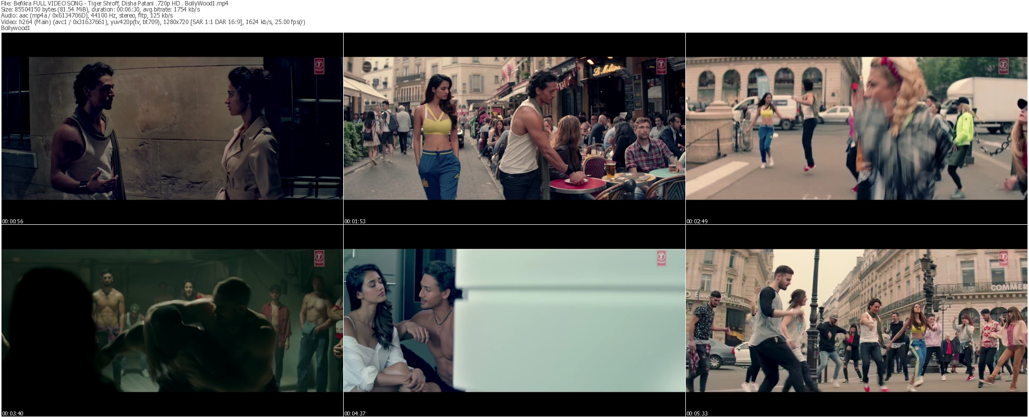Viewport: 1029px width, 417px height.
Task: Click the 00:04:37 timestamp label
Action: 355,413
